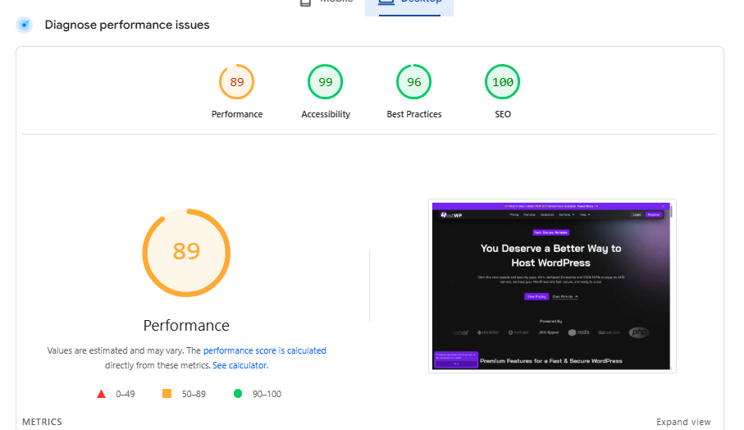Click the 'SEO' label under the 100 gauge
Viewport: 744px width, 430px height.
pyautogui.click(x=503, y=114)
